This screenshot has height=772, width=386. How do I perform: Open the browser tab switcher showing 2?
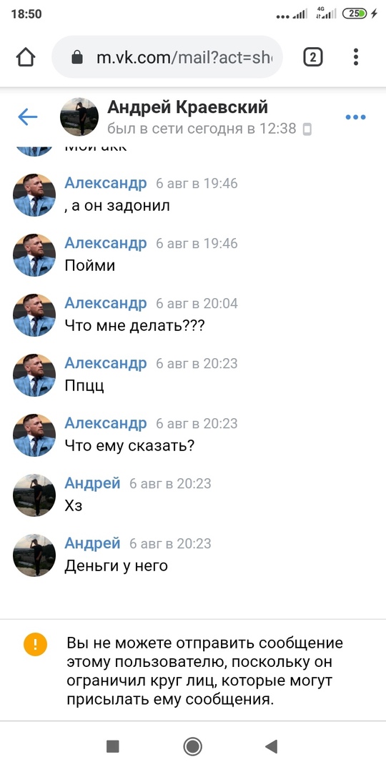pyautogui.click(x=312, y=58)
